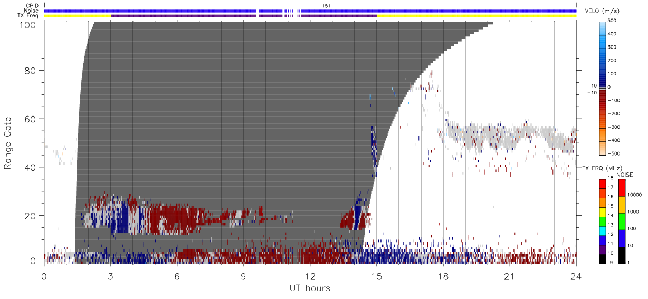This screenshot has width=648, height=299.
Task: Click x-axis tick label 15
Action: (376, 277)
